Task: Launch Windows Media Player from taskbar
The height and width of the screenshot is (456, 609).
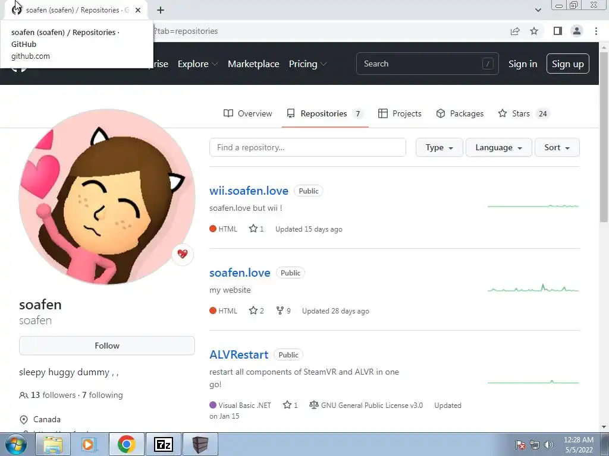Action: pyautogui.click(x=88, y=444)
